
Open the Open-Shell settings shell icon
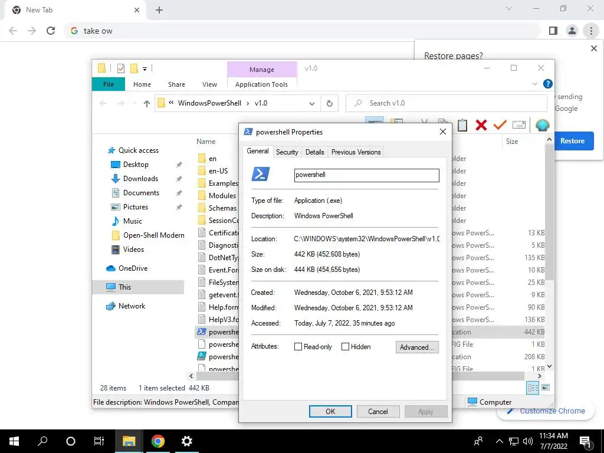pyautogui.click(x=543, y=125)
